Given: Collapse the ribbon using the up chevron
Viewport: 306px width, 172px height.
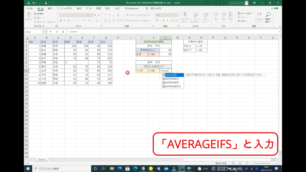Looking at the screenshot, I should point(280,26).
